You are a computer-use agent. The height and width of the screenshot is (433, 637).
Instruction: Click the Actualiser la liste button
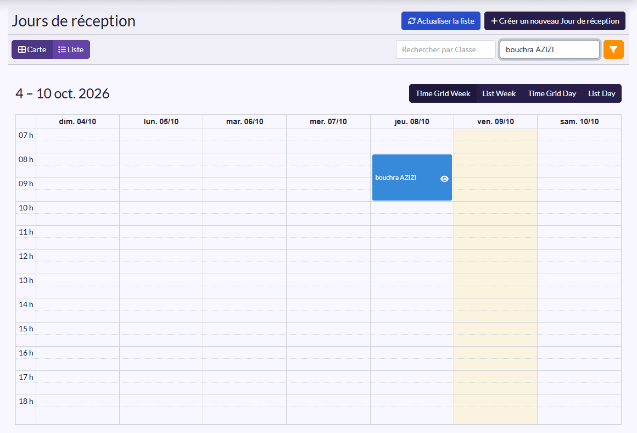point(441,21)
